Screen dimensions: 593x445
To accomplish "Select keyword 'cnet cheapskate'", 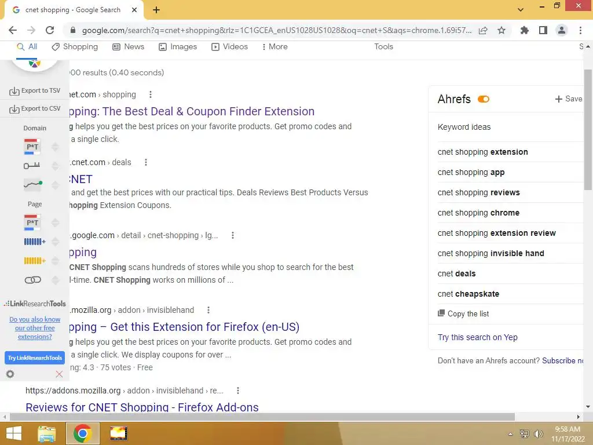I will (468, 294).
